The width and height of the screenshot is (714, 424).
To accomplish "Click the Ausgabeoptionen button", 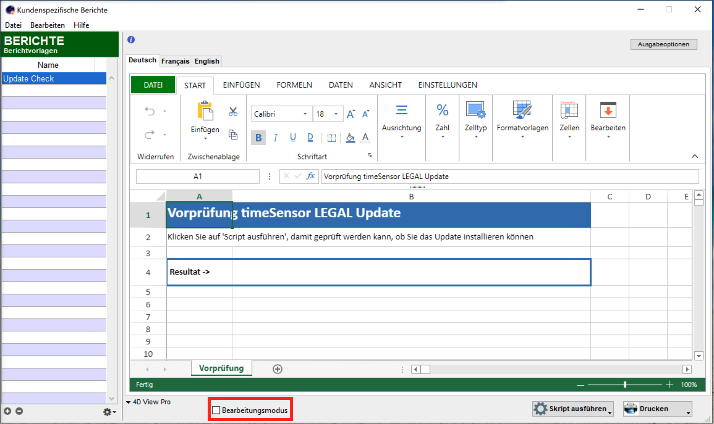I will click(x=663, y=44).
